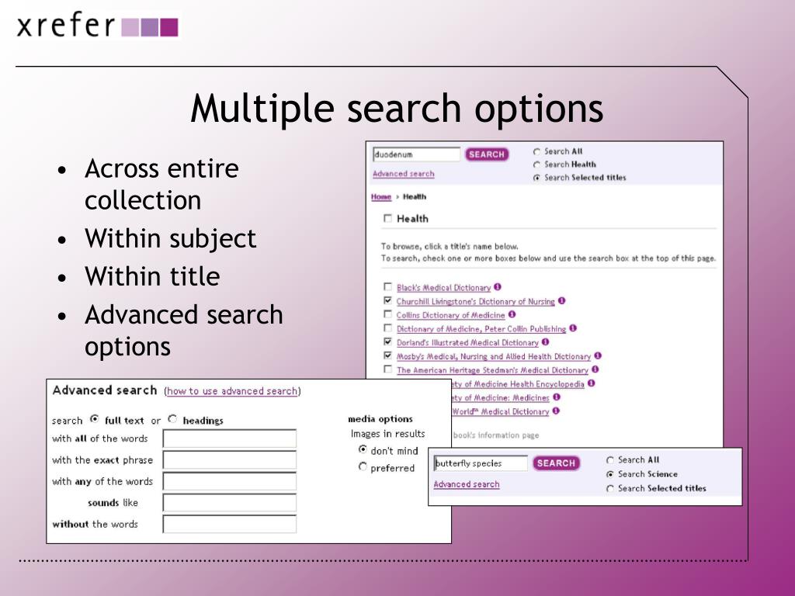
Task: Open Churchill Livingstone's Dictionary of Nursing link
Action: tap(476, 301)
